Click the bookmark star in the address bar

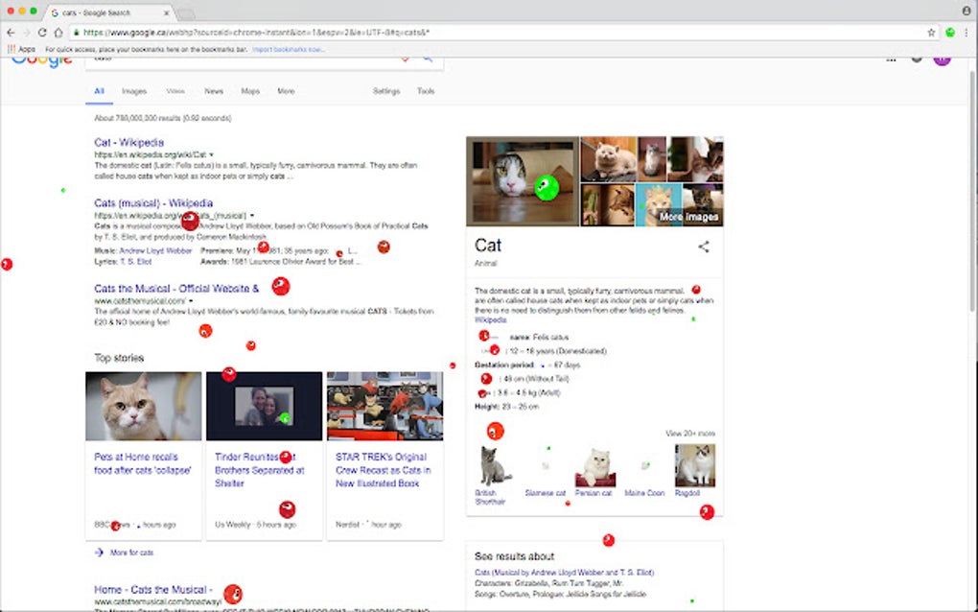[x=931, y=31]
